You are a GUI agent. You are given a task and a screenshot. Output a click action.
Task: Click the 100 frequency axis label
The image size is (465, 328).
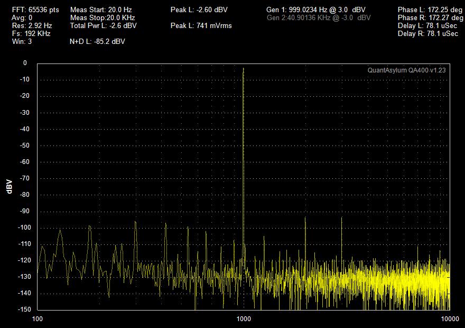coord(37,319)
